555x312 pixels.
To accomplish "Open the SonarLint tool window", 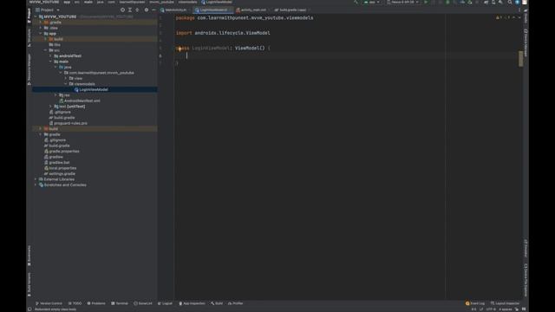I will pos(143,303).
